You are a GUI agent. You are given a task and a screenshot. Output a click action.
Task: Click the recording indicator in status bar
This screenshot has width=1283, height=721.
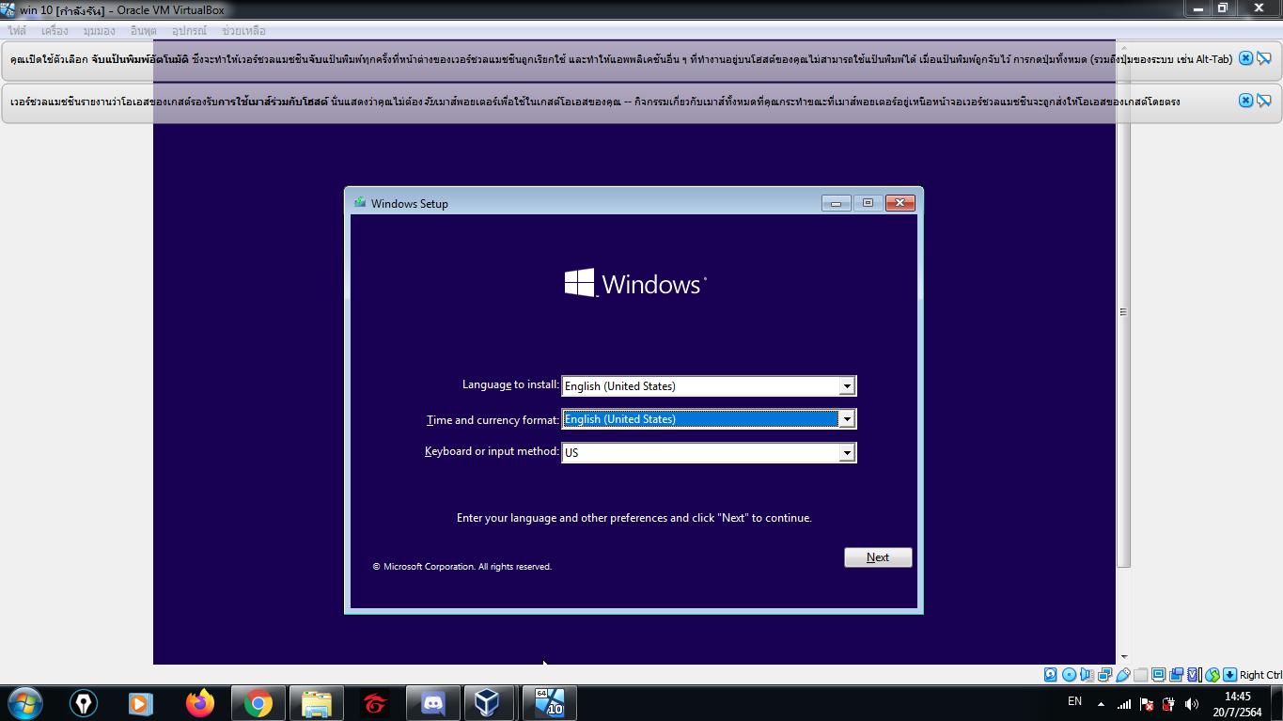(x=1176, y=675)
